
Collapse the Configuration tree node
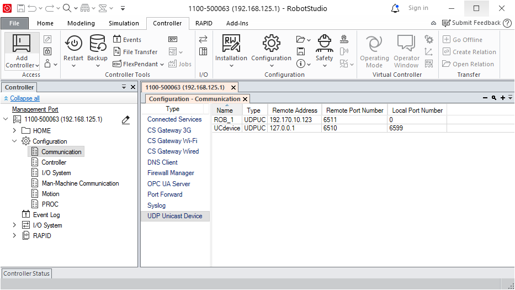coord(14,141)
